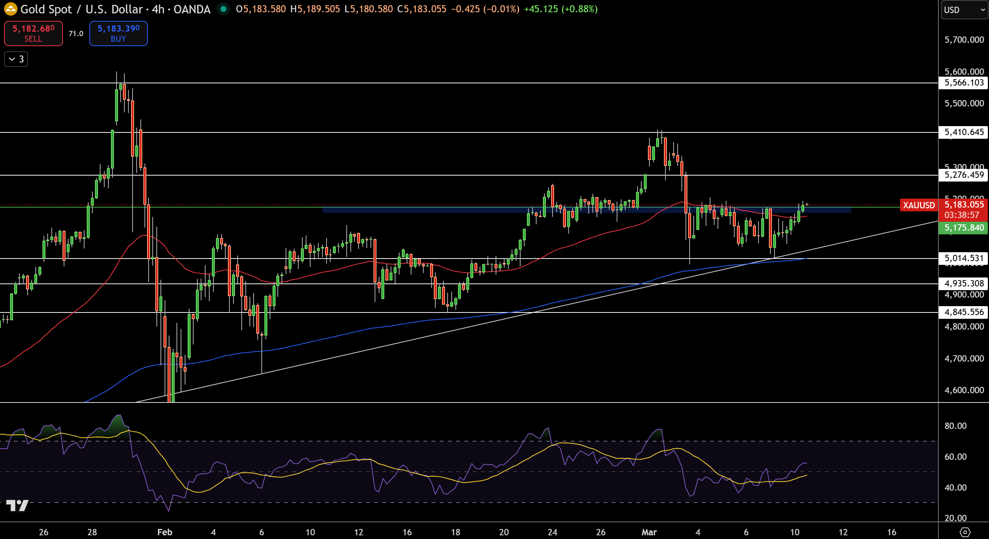Image resolution: width=989 pixels, height=539 pixels.
Task: Click the Feb label on time axis
Action: tap(165, 532)
